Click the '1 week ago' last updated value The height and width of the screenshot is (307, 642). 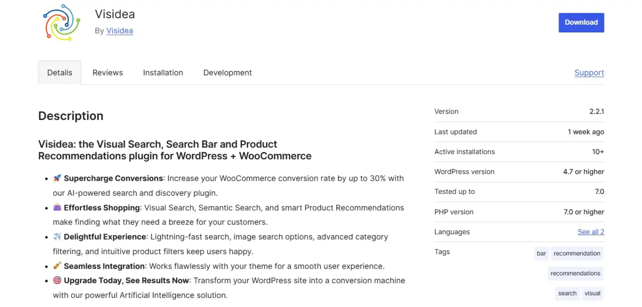(x=586, y=132)
